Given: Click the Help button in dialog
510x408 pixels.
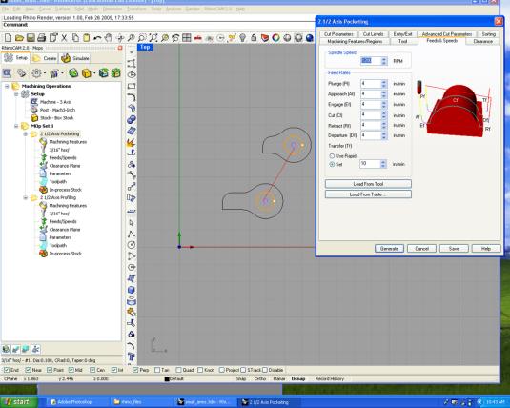Looking at the screenshot, I should point(486,249).
